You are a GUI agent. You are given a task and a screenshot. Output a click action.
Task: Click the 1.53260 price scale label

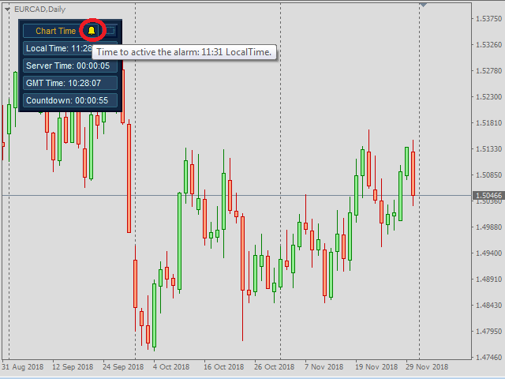(488, 44)
